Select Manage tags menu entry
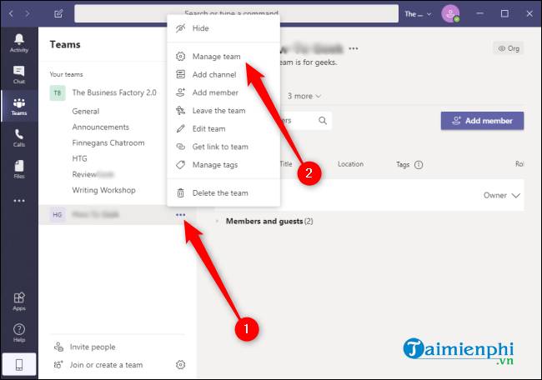This screenshot has width=542, height=380. pyautogui.click(x=223, y=165)
